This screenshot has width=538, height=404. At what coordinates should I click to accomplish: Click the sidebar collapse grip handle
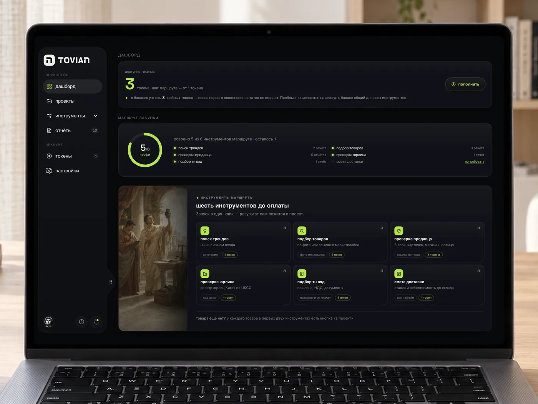coord(111,282)
